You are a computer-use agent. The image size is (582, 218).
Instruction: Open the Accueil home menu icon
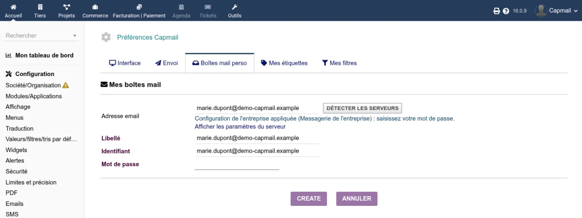[13, 7]
